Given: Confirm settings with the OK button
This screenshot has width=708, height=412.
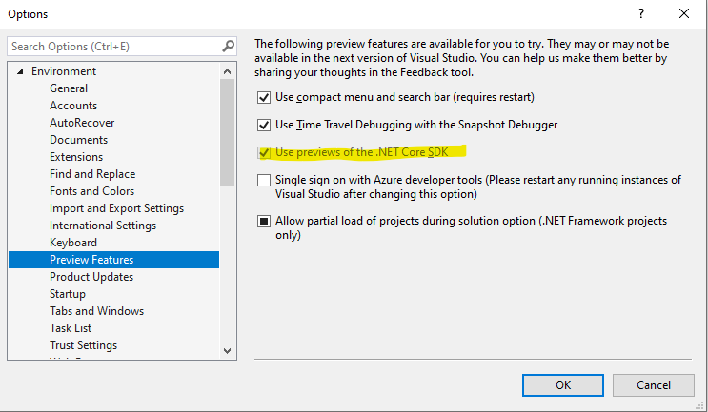Looking at the screenshot, I should (563, 385).
